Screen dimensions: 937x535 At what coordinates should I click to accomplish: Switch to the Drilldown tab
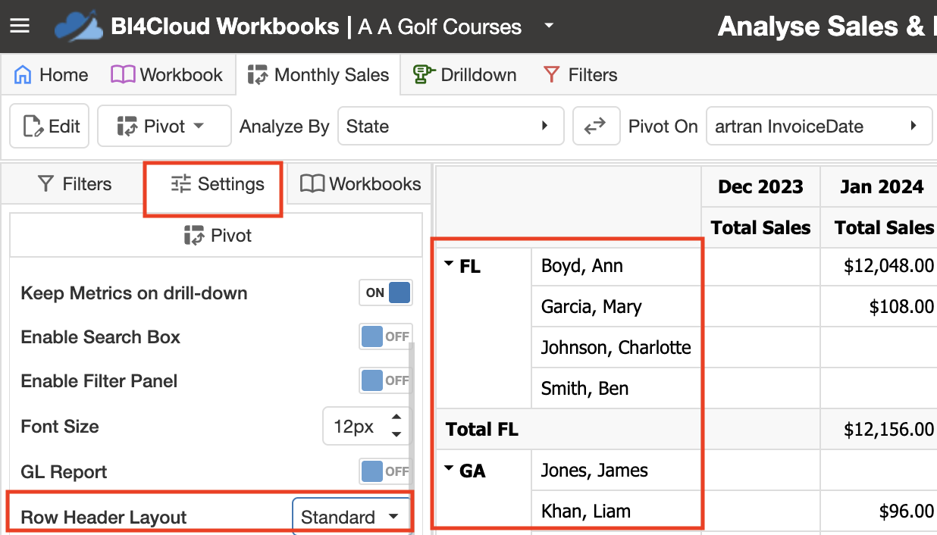tap(465, 75)
